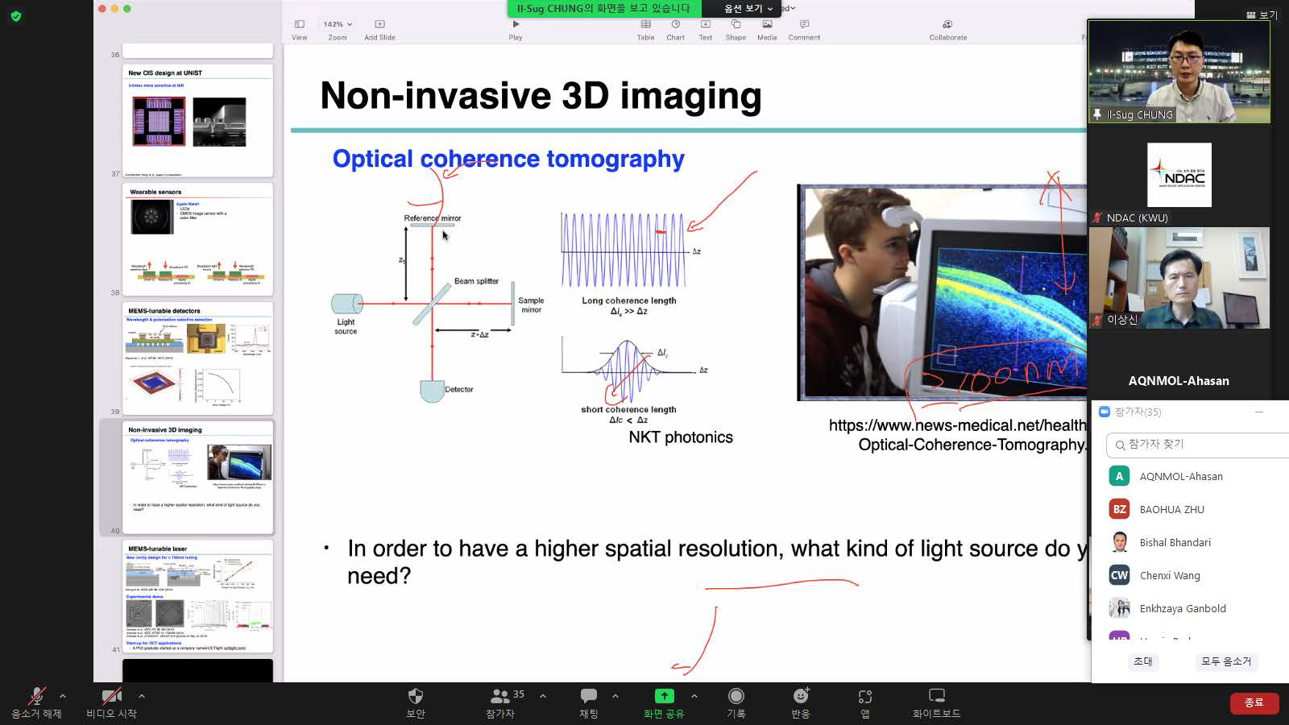Click the 모두 음소거 mute all button

1226,661
